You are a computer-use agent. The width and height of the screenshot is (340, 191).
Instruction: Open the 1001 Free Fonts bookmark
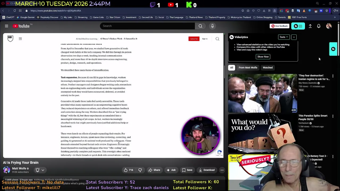coord(297,17)
